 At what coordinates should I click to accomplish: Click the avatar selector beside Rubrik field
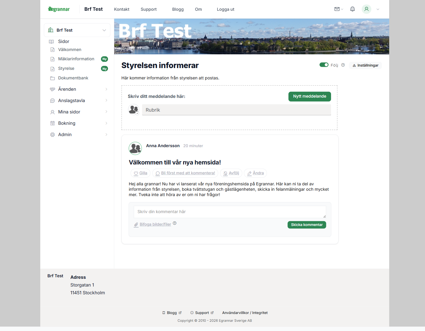point(134,110)
